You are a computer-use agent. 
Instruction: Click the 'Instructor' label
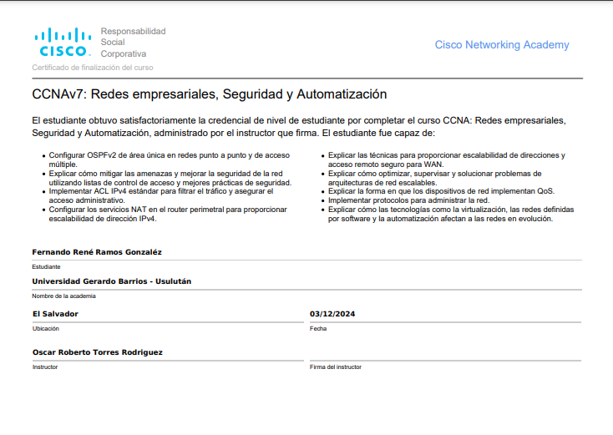[x=45, y=367]
